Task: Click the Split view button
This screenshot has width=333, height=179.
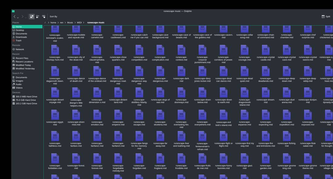Action: (326, 17)
